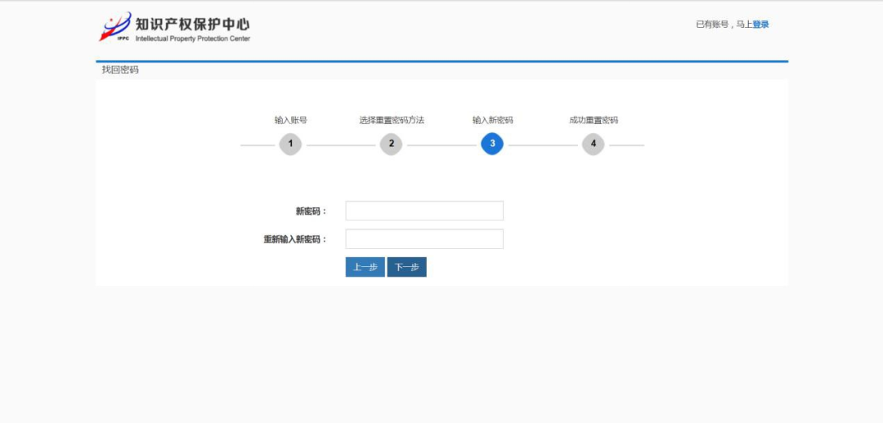Image resolution: width=883 pixels, height=423 pixels.
Task: Click the 重新输入新密码： field label
Action: (294, 240)
